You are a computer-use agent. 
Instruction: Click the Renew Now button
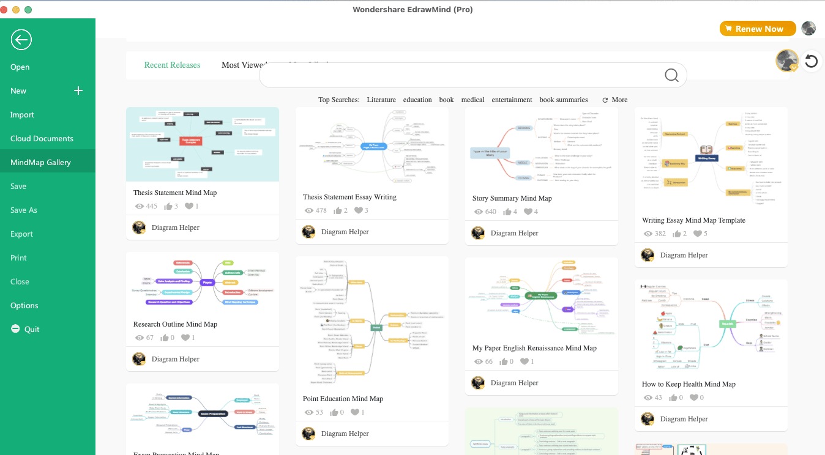coord(758,29)
